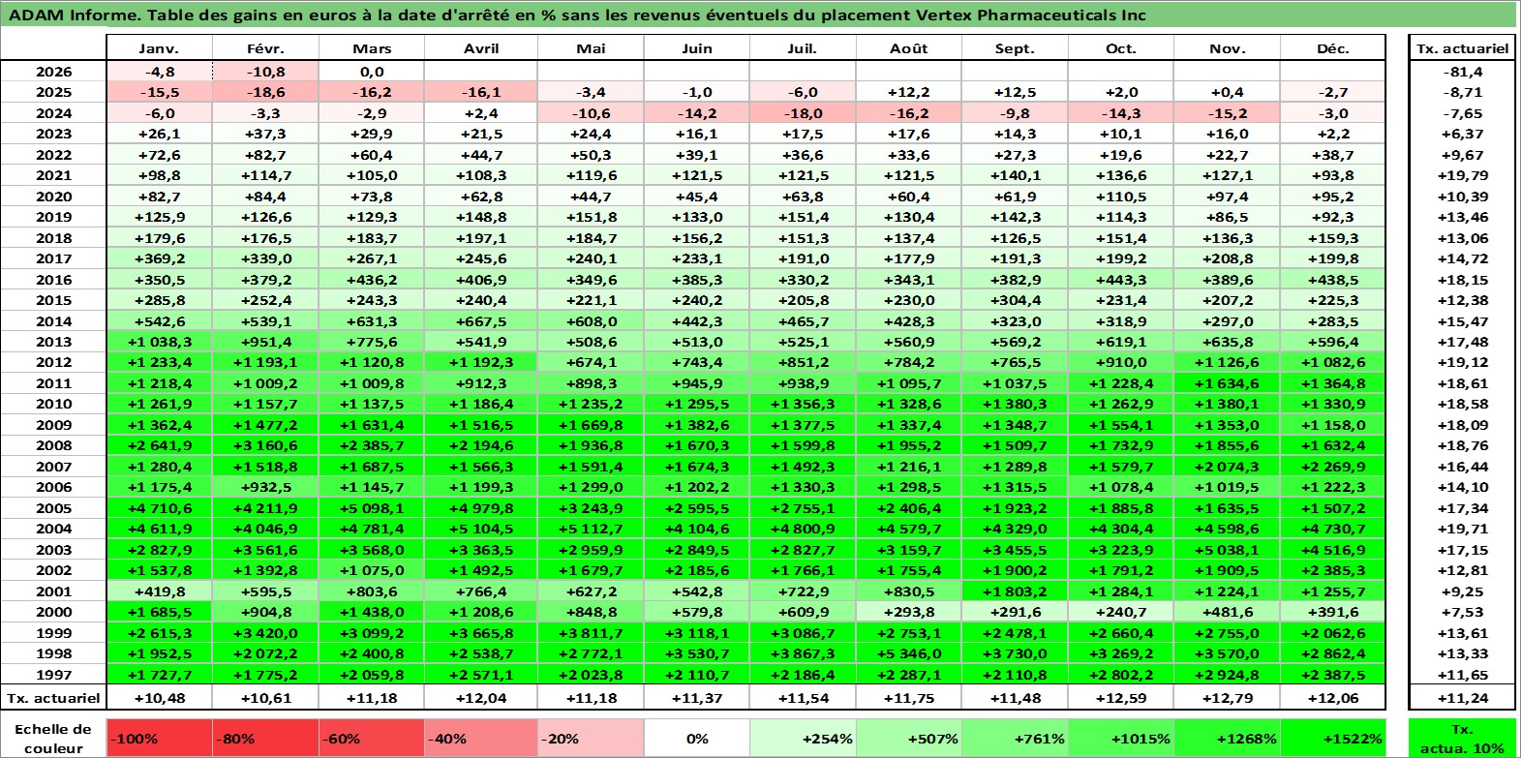The image size is (1521, 758).
Task: Select cell +37,3 in the 2023 row
Action: click(265, 134)
